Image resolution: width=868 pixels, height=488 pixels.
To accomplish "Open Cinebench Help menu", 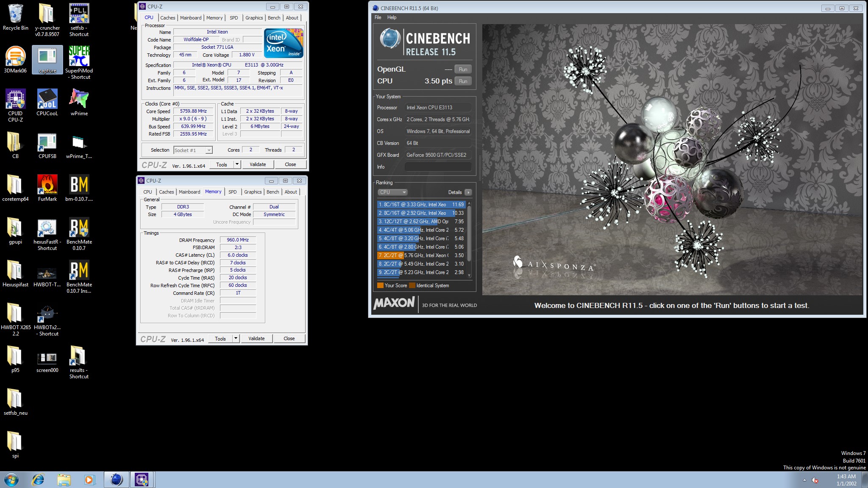I will 392,17.
